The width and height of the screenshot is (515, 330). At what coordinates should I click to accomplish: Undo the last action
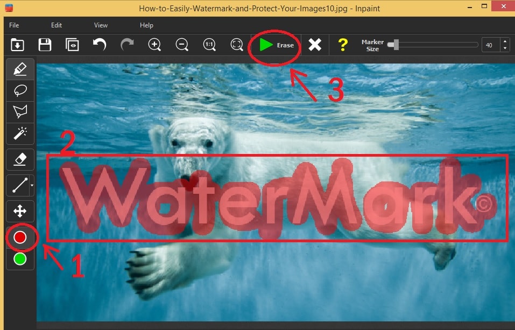tap(100, 45)
